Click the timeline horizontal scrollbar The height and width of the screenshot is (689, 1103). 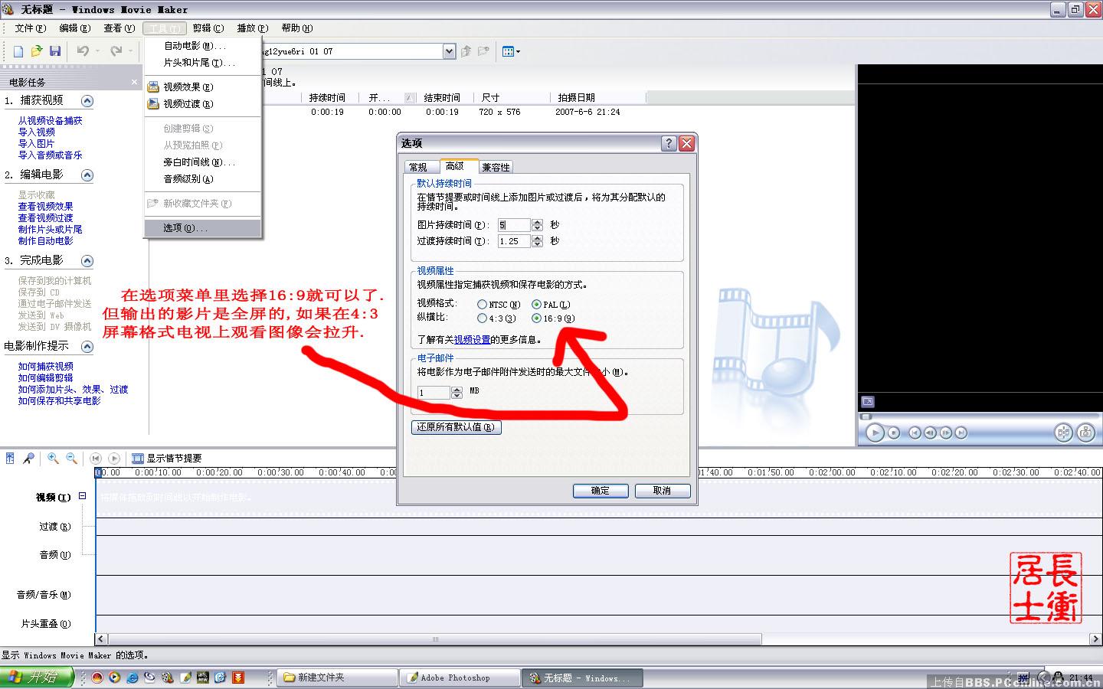[435, 638]
